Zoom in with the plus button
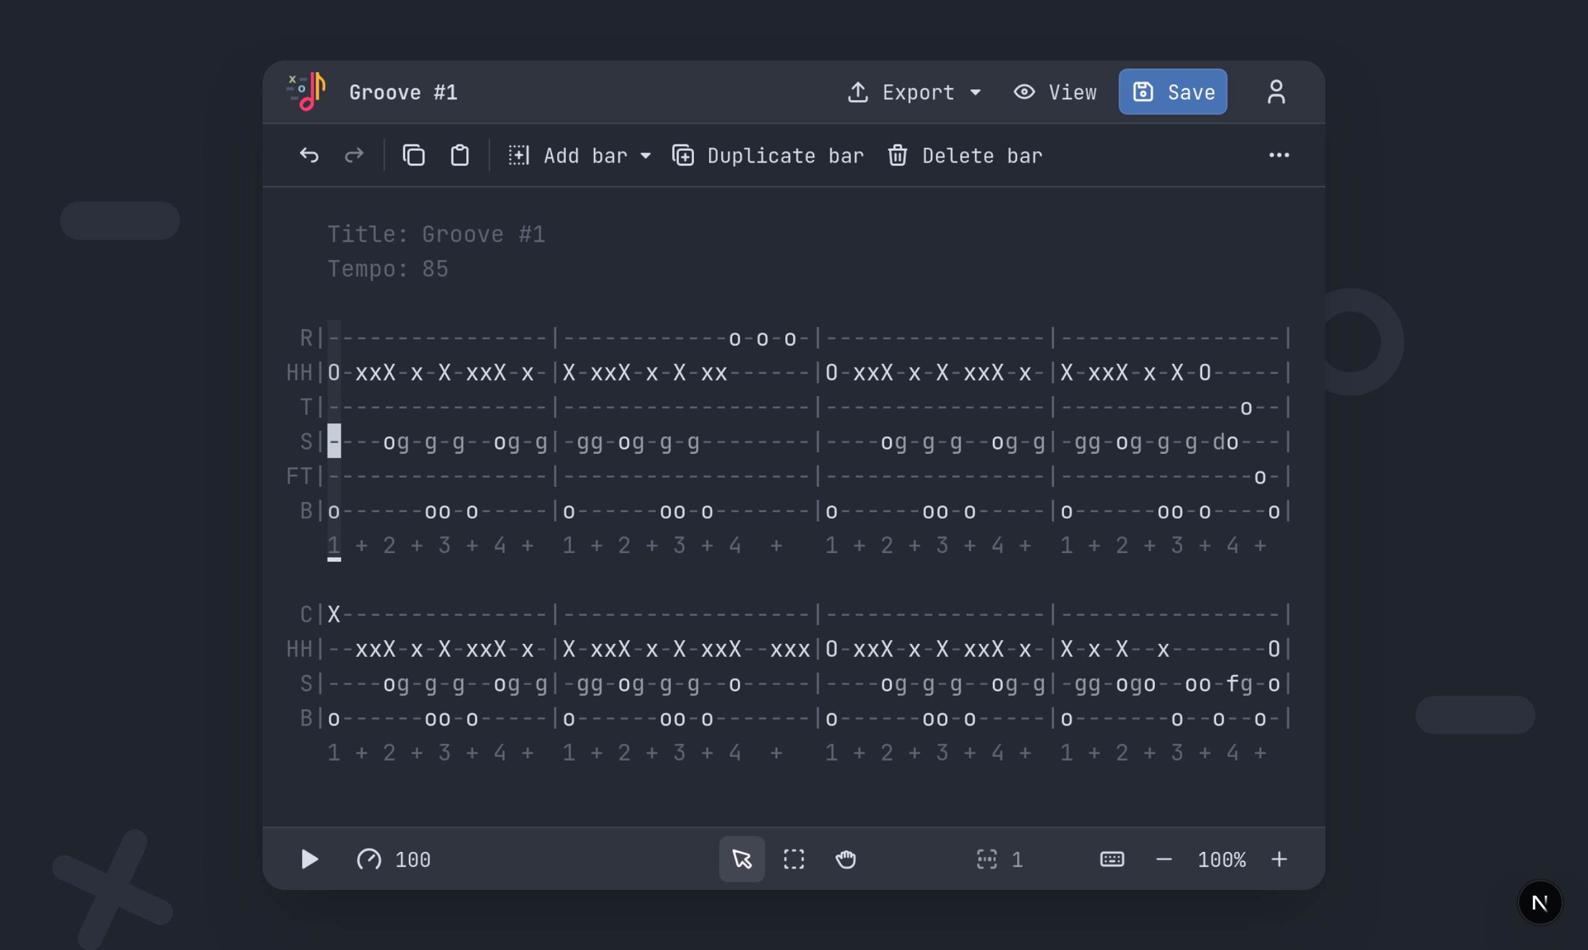Screen dimensions: 1588x950 (x=1279, y=859)
